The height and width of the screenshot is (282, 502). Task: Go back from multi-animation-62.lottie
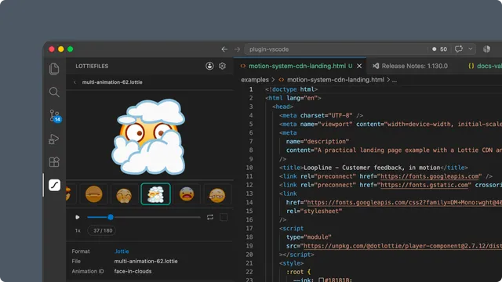point(75,82)
